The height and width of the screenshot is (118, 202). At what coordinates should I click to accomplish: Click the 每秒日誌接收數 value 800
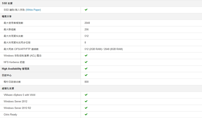pyautogui.click(x=87, y=82)
